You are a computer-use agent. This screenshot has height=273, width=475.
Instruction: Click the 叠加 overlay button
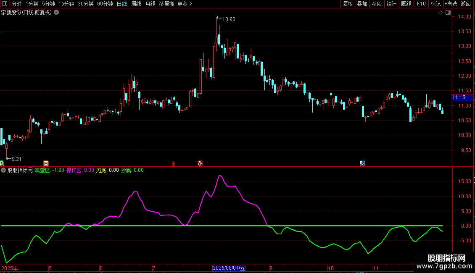[362, 4]
